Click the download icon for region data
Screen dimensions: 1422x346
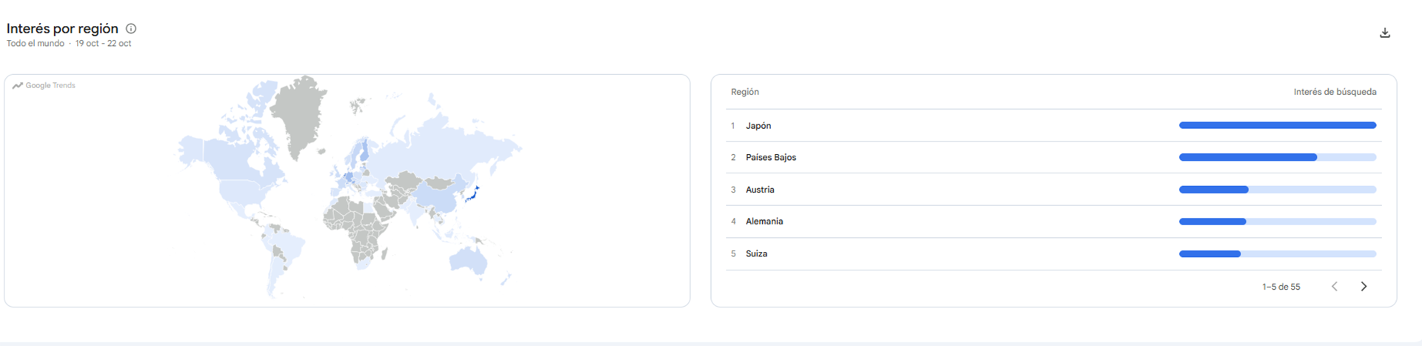click(1385, 33)
